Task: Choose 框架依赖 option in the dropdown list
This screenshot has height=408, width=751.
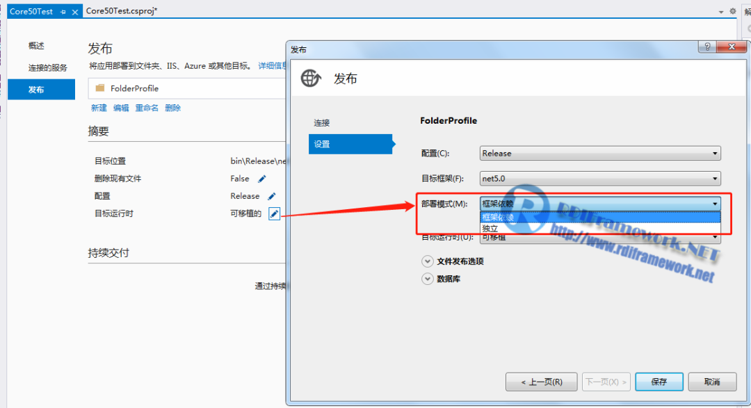Action: click(x=498, y=218)
